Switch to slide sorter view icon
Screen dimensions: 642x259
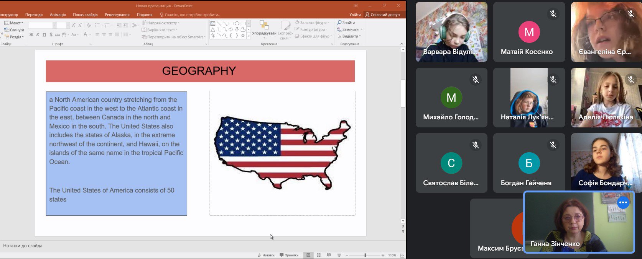(x=319, y=255)
